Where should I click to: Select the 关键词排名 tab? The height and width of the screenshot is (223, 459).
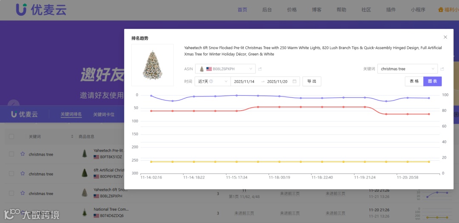click(x=71, y=114)
